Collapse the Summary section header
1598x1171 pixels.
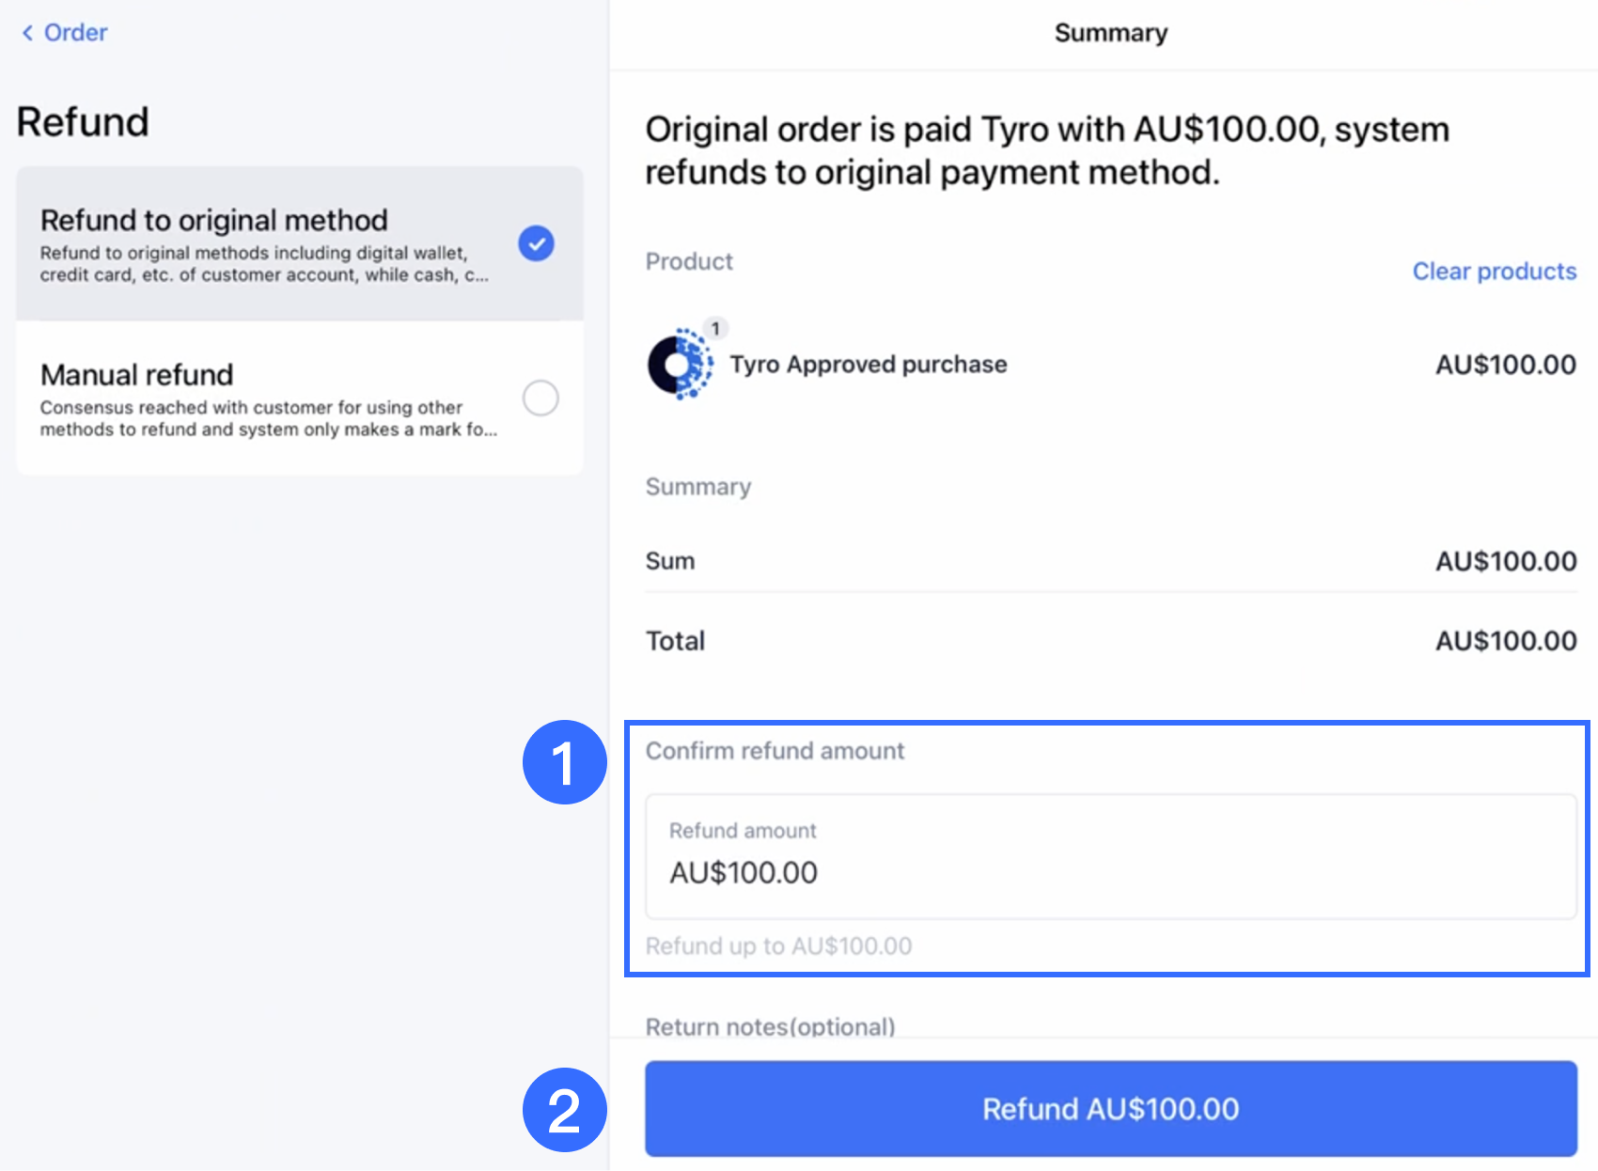(697, 486)
